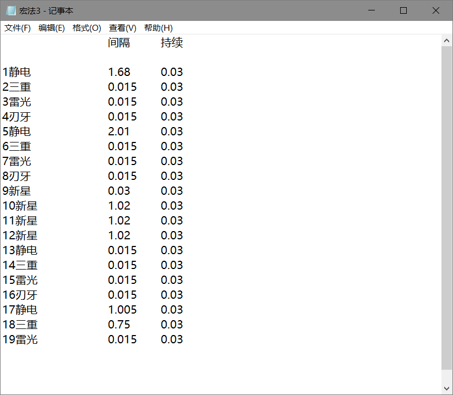453x395 pixels.
Task: Click the 0.015 interval in row 13静电
Action: pos(122,250)
